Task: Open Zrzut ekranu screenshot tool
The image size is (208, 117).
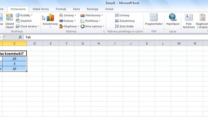Action: coord(27,26)
